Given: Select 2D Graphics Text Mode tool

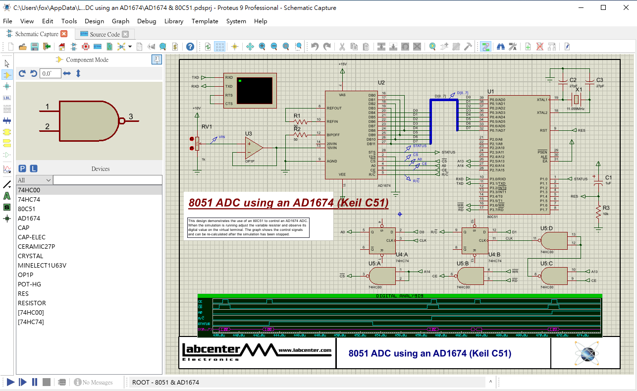Looking at the screenshot, I should pos(7,196).
